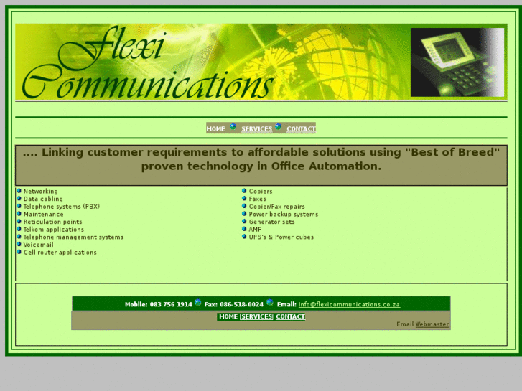Open the HOME link in top navigation

[215, 129]
